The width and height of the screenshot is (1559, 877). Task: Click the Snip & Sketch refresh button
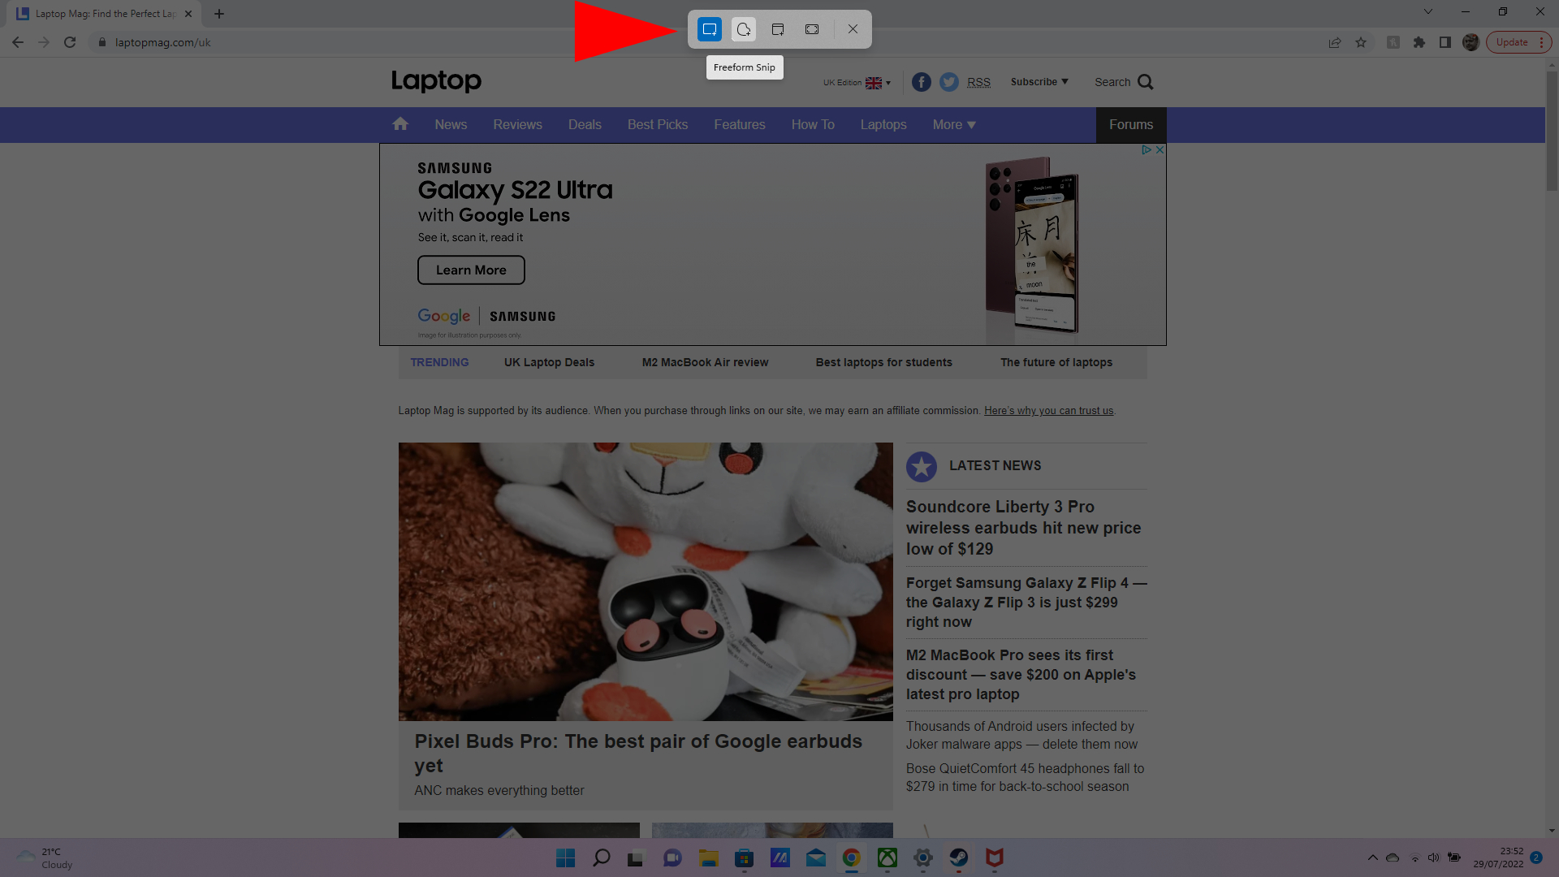coord(743,29)
